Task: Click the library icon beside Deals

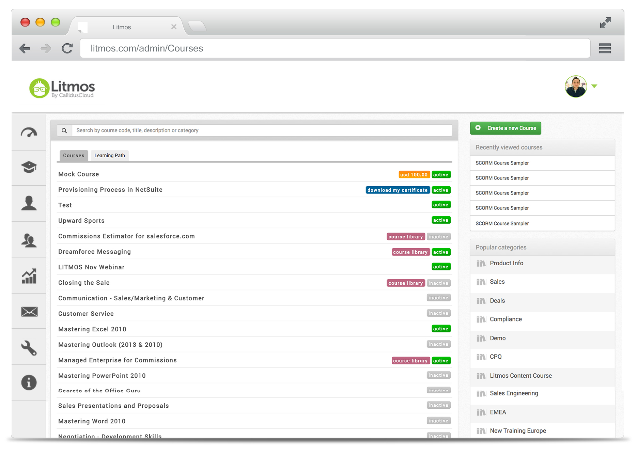Action: [x=481, y=301]
